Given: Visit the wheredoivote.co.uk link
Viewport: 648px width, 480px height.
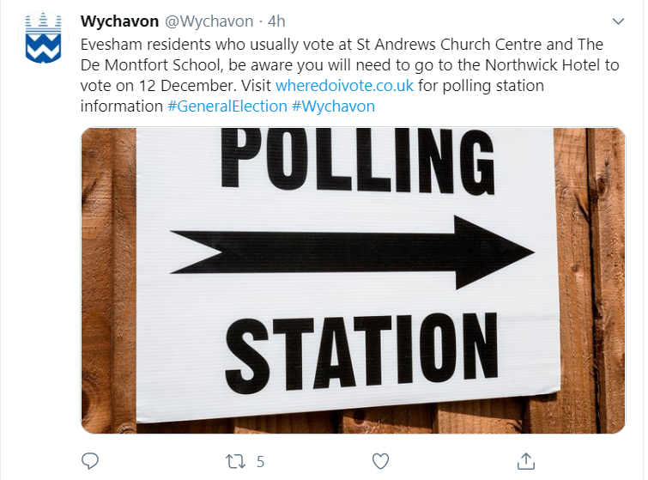Looking at the screenshot, I should (x=344, y=86).
